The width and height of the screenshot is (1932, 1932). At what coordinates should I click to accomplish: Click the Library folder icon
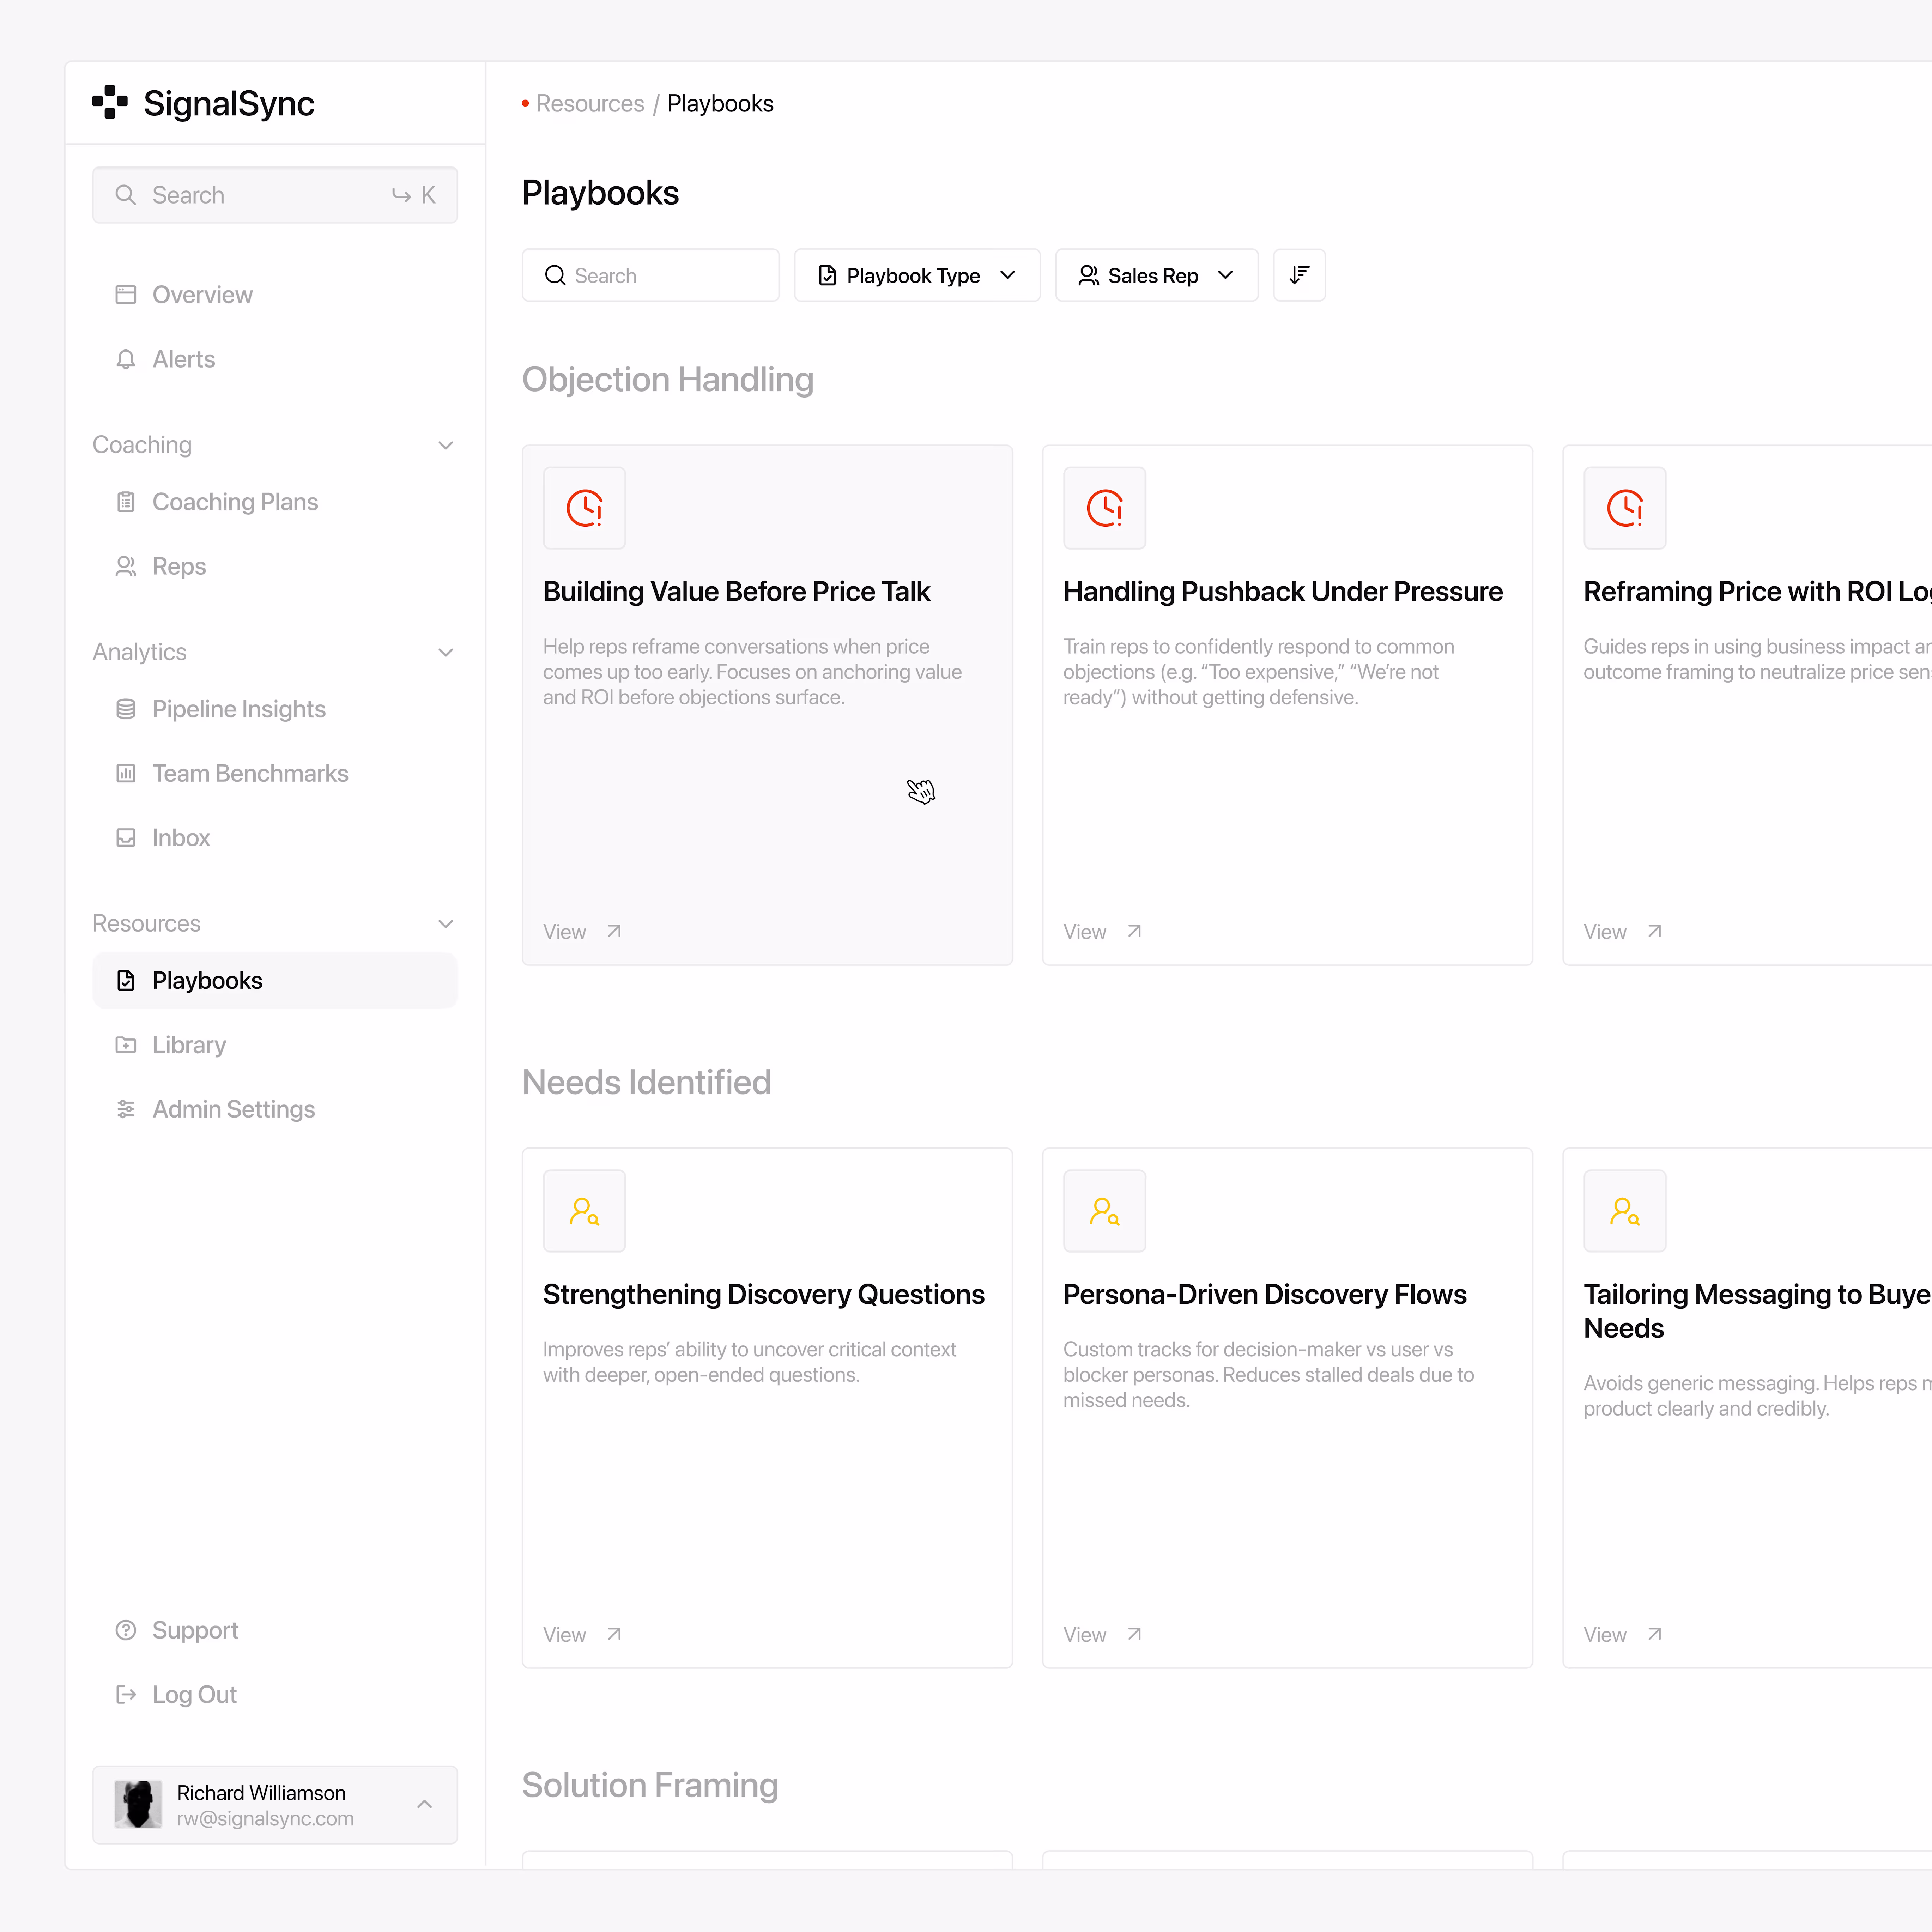[126, 1045]
